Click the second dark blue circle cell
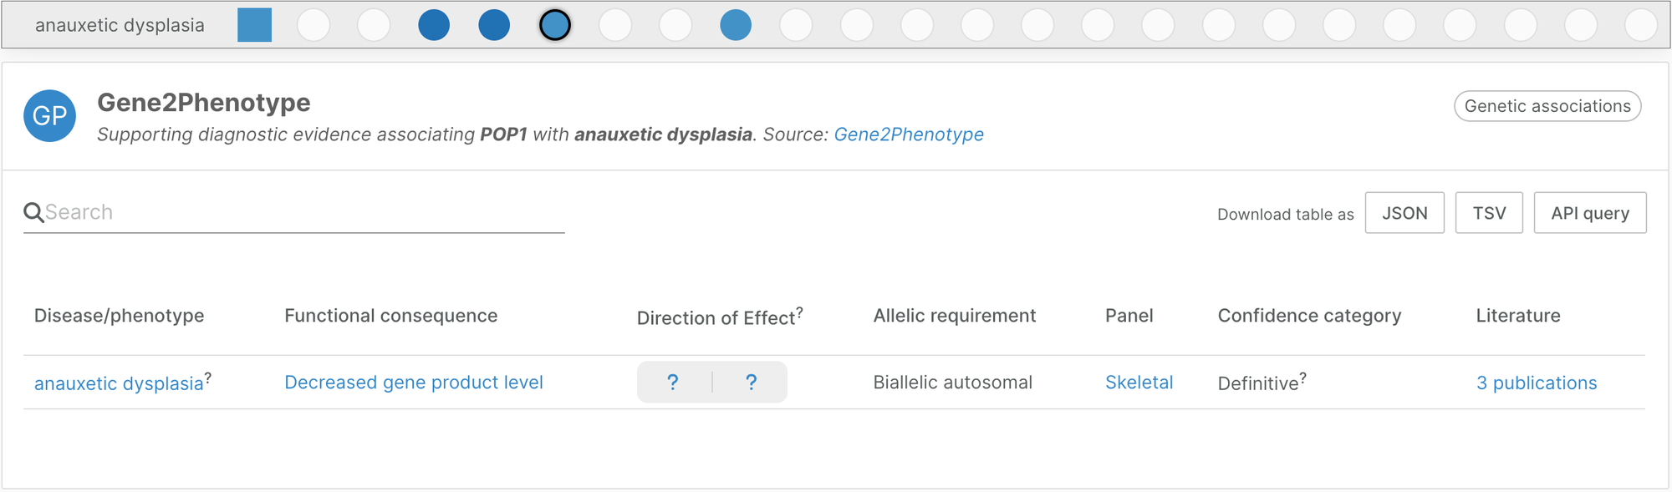The image size is (1672, 492). (x=494, y=25)
